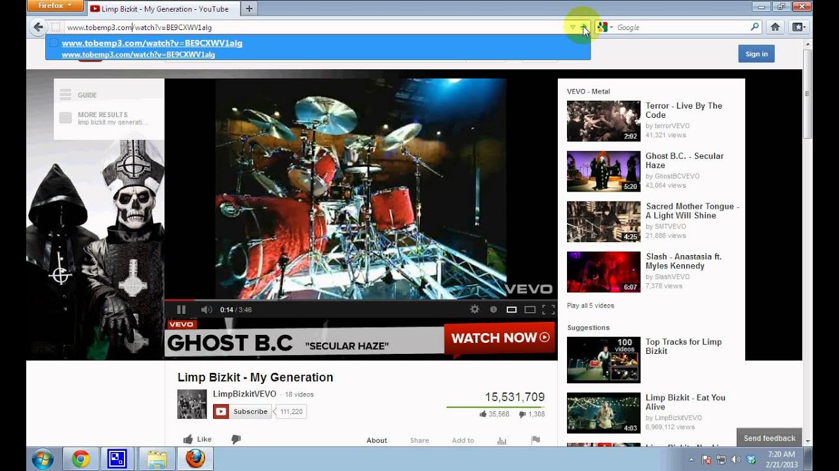This screenshot has width=839, height=471.
Task: Open Ghost B.C. - Secular Haze link
Action: [x=684, y=160]
